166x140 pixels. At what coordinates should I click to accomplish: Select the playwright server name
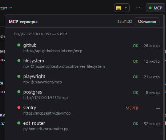[x=34, y=77]
